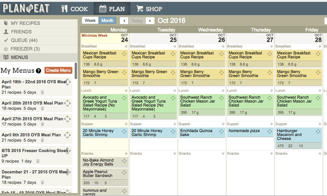The height and width of the screenshot is (196, 327).
Task: Click the My Menus list scrollbar
Action: 76,71
